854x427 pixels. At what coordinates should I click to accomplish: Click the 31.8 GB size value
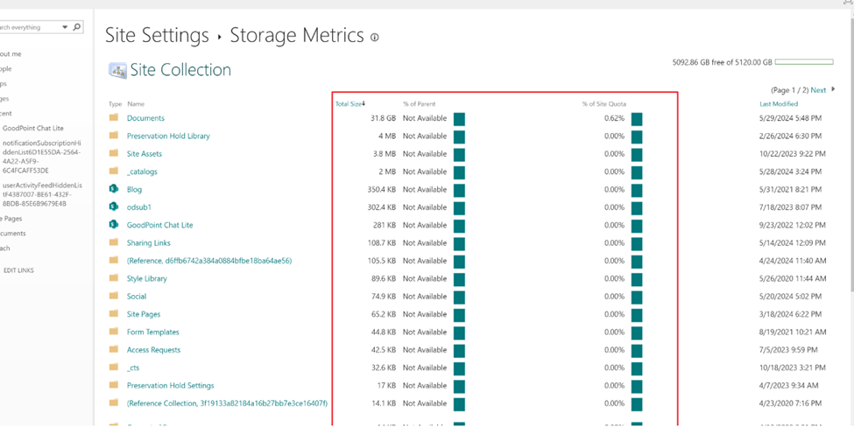point(384,118)
